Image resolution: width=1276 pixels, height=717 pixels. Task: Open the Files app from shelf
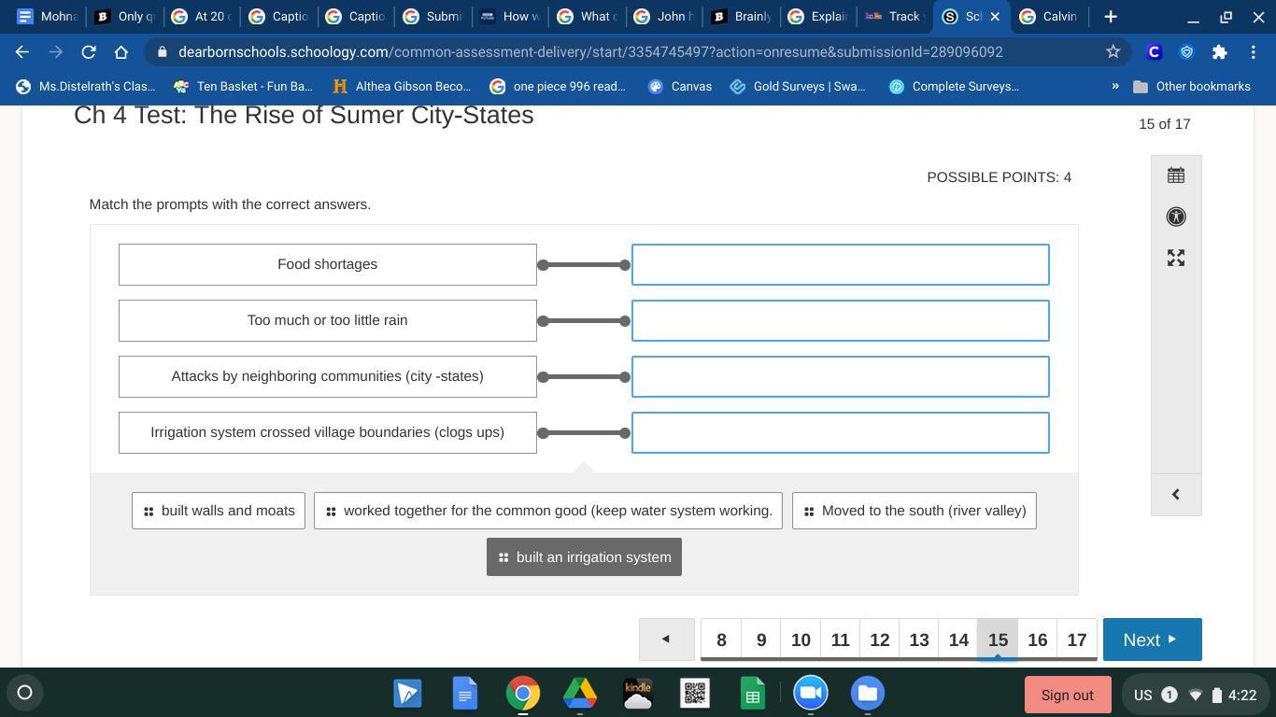[x=867, y=693]
